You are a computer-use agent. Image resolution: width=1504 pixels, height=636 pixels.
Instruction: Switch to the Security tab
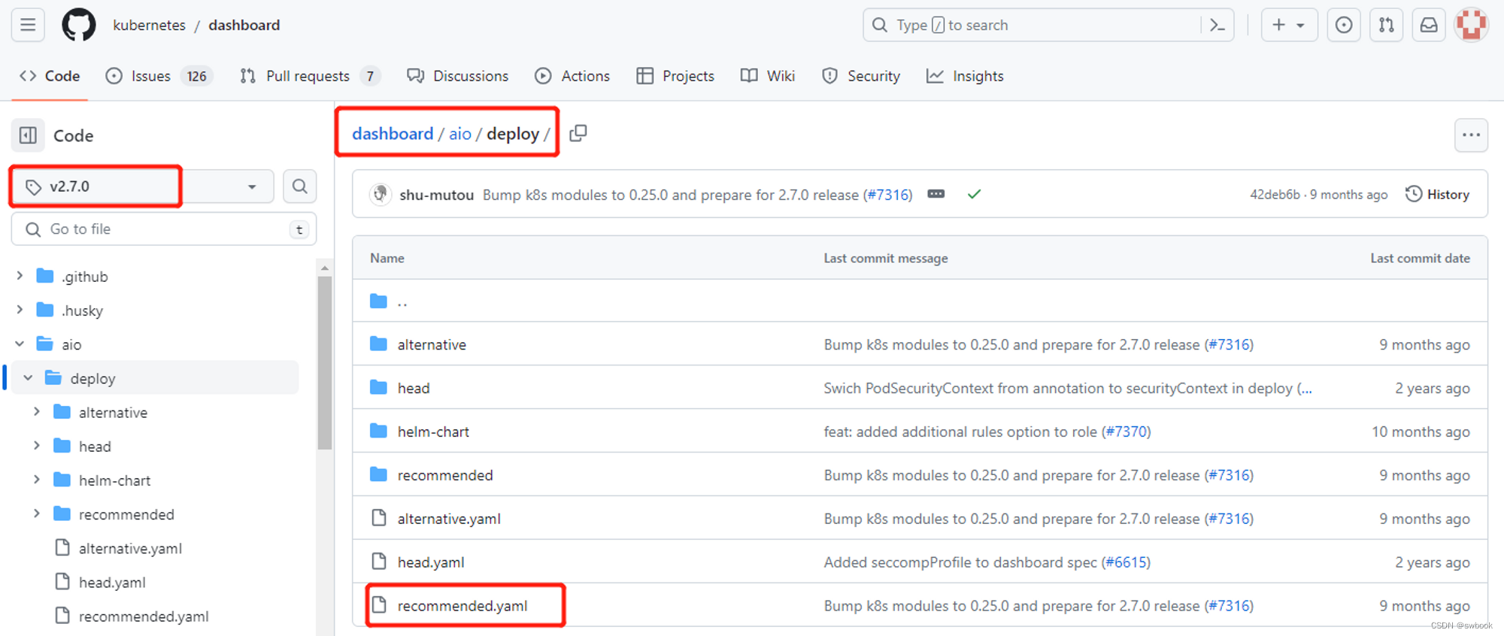(x=861, y=76)
